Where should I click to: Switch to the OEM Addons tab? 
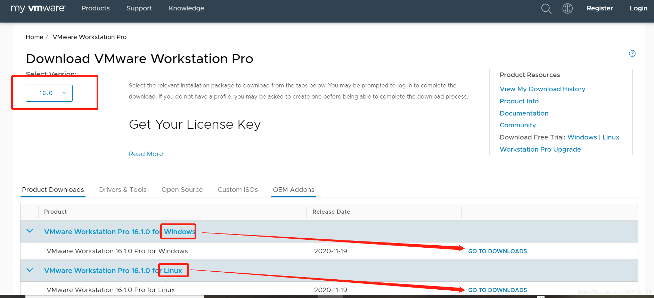point(294,190)
